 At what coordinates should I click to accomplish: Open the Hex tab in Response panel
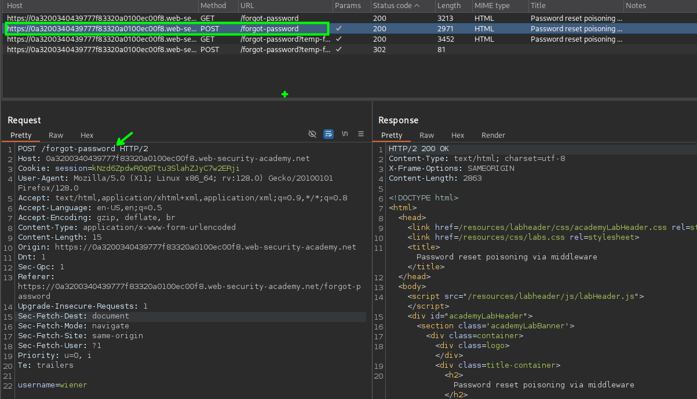pos(458,136)
